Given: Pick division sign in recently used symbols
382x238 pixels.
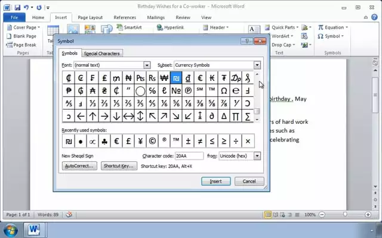Looking at the screenshot, I should coord(236,141).
